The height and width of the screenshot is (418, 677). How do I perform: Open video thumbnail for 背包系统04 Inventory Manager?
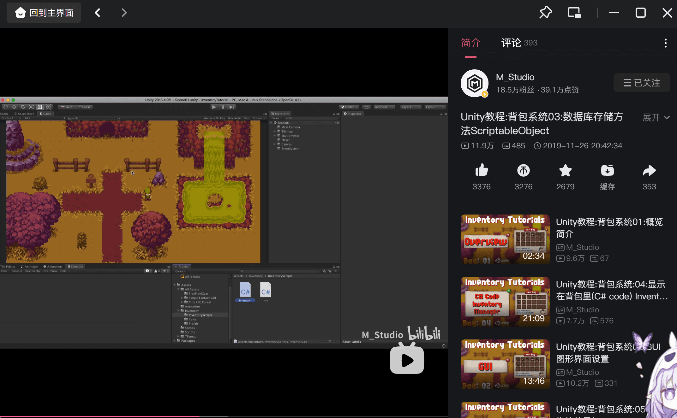(x=505, y=302)
